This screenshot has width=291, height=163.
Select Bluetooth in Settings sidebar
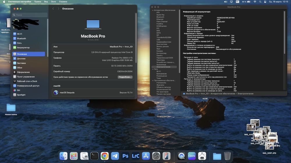click(29, 39)
